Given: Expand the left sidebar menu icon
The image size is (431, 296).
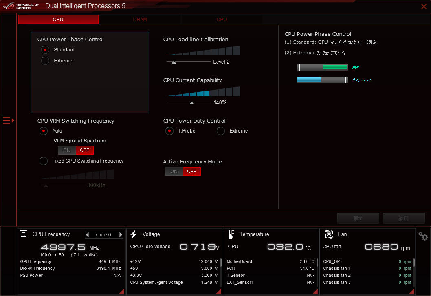Looking at the screenshot, I should (8, 121).
